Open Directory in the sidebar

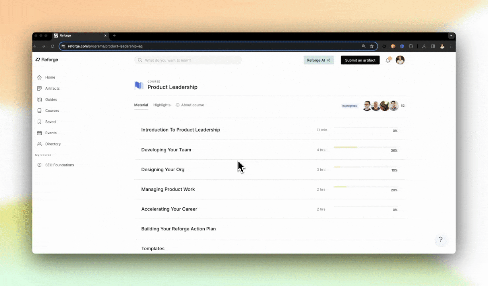pyautogui.click(x=48, y=144)
